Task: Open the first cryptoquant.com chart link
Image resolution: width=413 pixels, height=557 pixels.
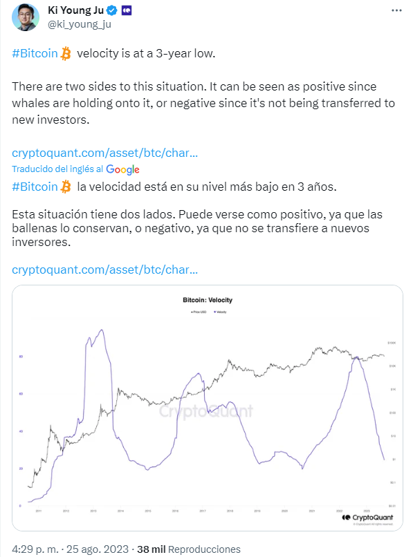Action: pos(105,153)
